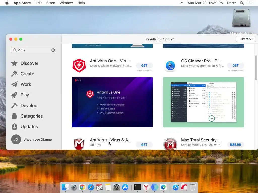
Task: Open Max Total Security title link
Action: pos(201,140)
